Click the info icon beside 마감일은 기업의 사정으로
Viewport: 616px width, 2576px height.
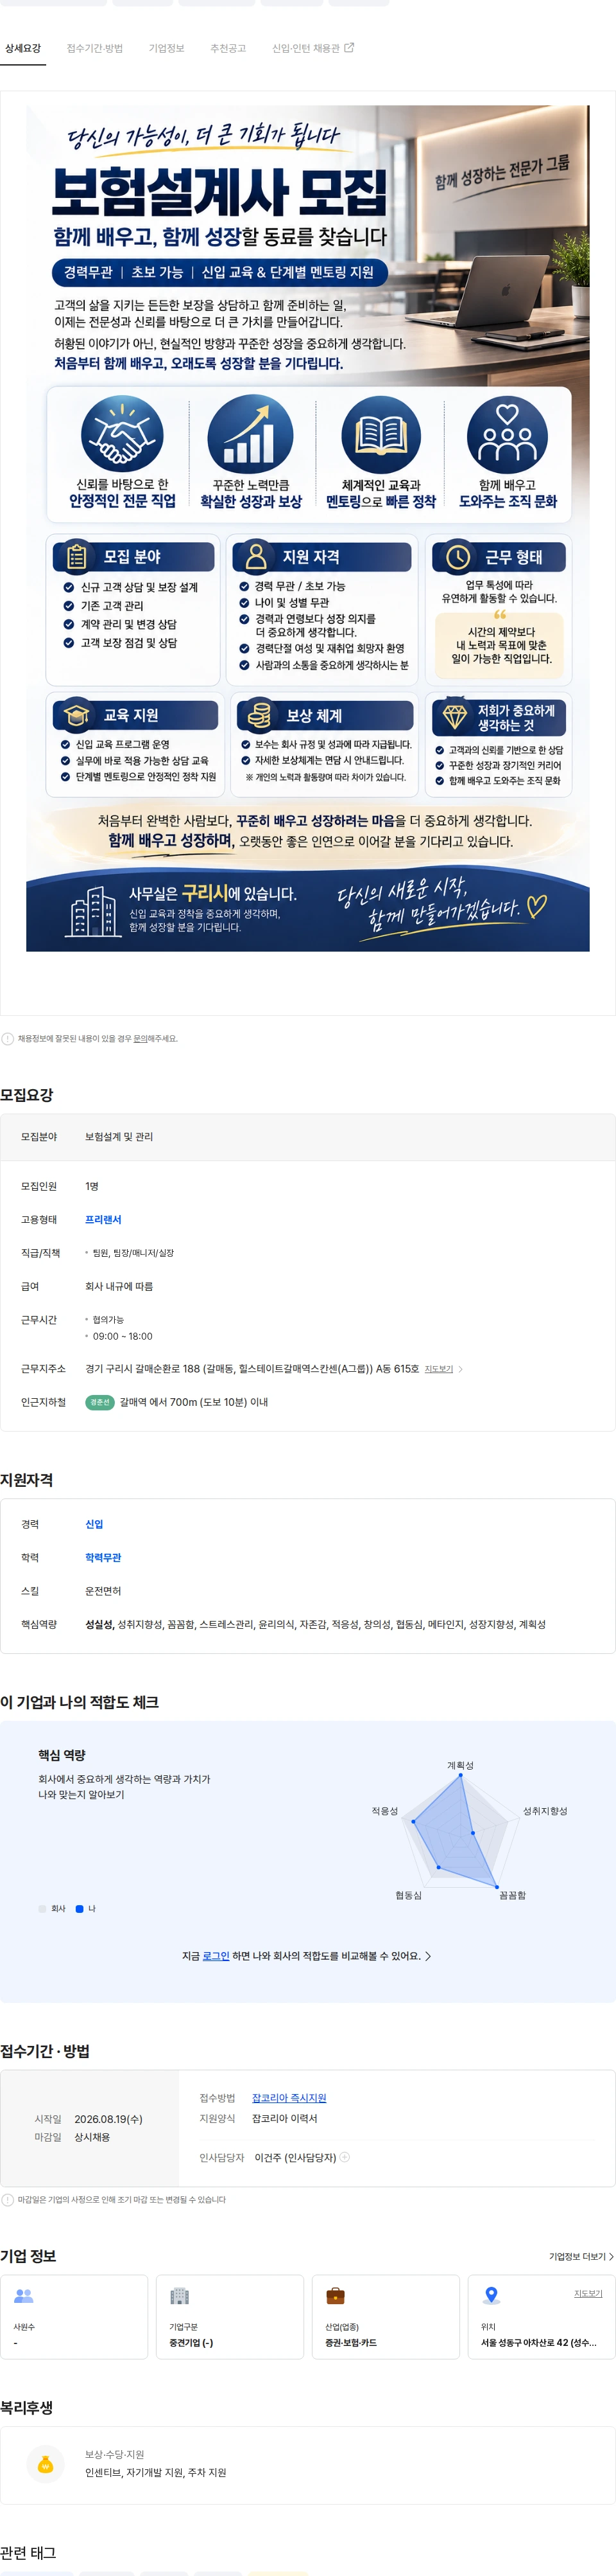[x=7, y=2200]
